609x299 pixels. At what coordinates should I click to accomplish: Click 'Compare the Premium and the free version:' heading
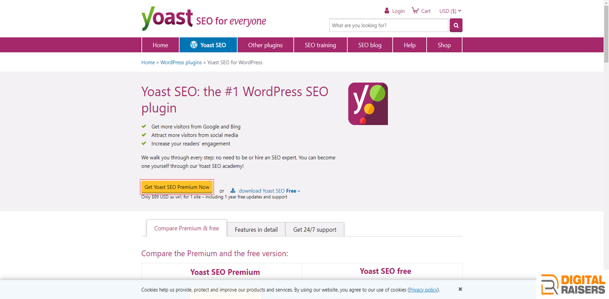(x=214, y=253)
